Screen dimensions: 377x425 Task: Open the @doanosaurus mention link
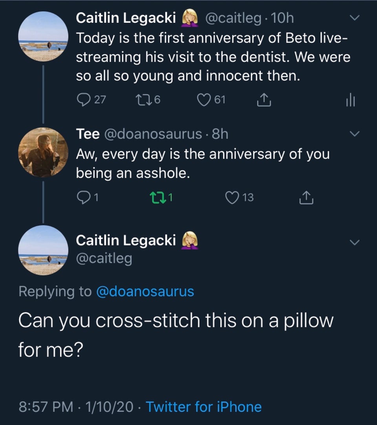pos(145,291)
